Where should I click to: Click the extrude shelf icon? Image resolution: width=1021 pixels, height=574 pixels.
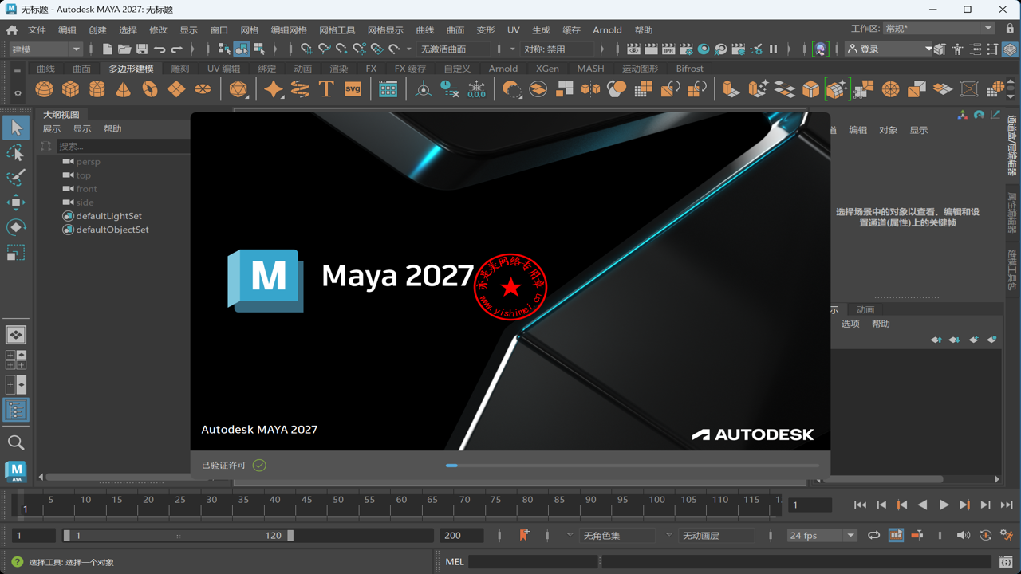[731, 89]
